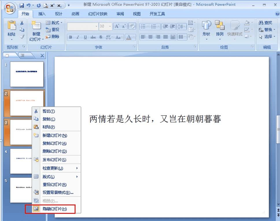Click the ribbon 删除 delete slide button
Image resolution: width=280 pixels, height=221 pixels.
point(52,37)
